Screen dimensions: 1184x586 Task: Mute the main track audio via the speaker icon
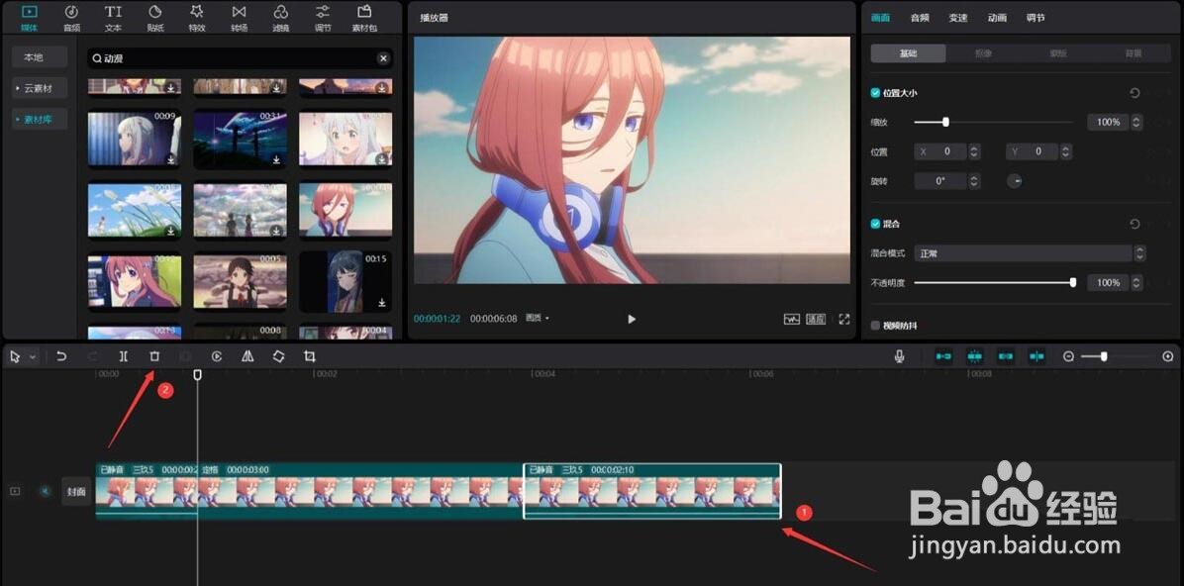coord(46,492)
